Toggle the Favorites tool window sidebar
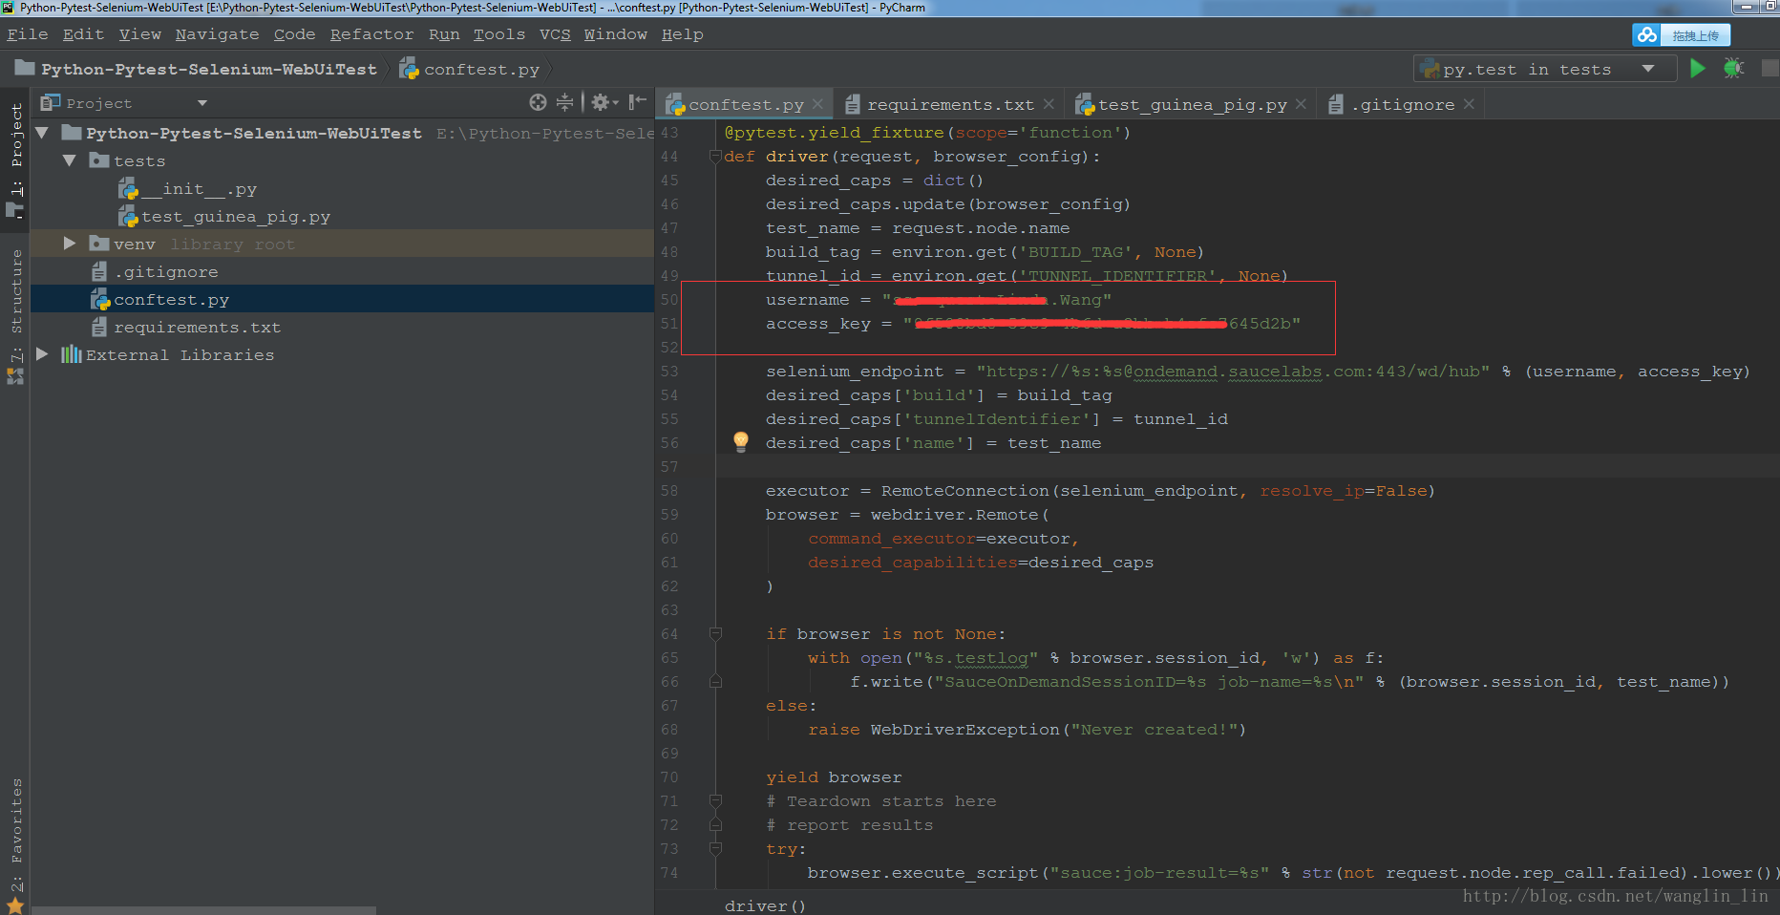The height and width of the screenshot is (915, 1780). click(15, 821)
